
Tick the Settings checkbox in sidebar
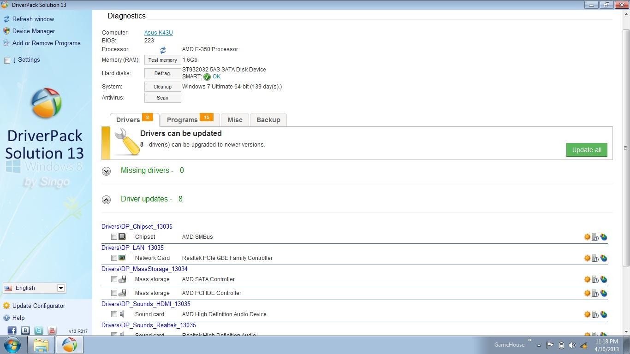tap(7, 60)
